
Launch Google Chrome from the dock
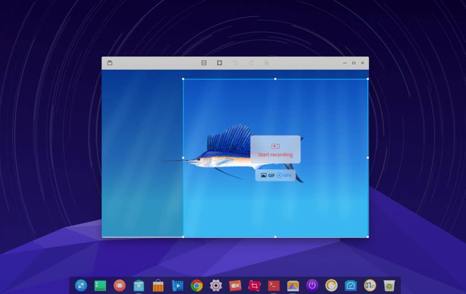point(197,286)
